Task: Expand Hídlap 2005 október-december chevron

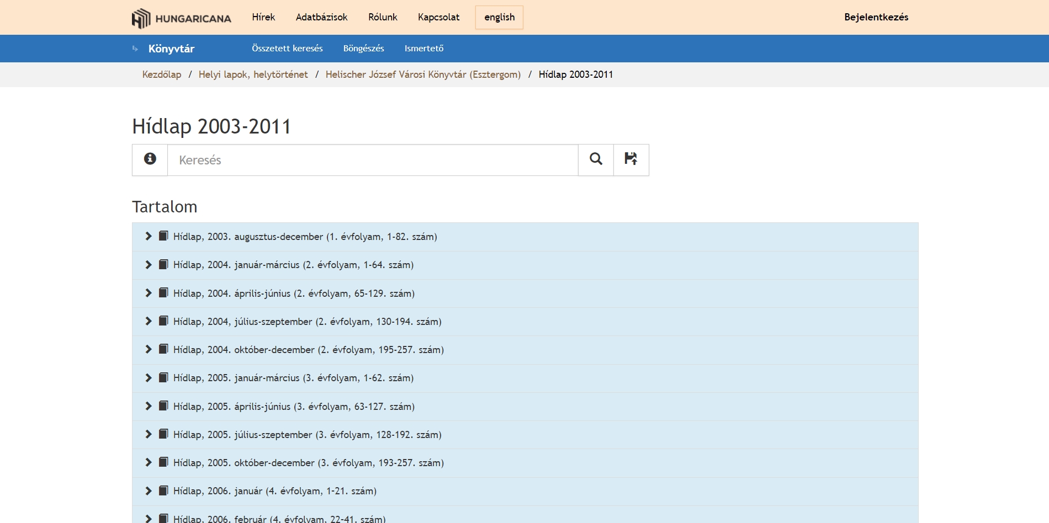Action: 148,462
